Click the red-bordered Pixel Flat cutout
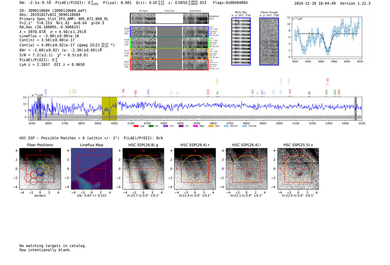 point(169,65)
